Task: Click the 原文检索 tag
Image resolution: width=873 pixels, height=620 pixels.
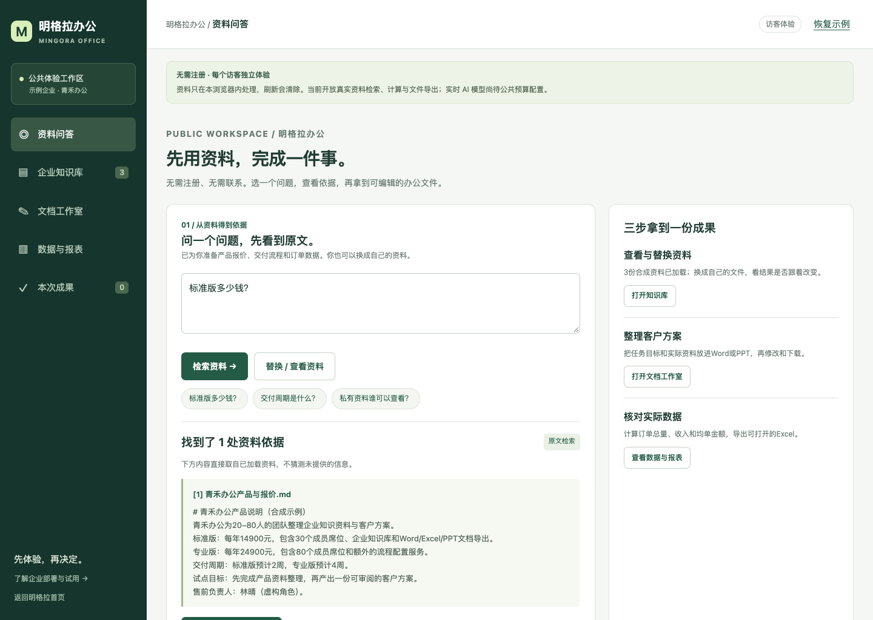Action: [x=561, y=441]
